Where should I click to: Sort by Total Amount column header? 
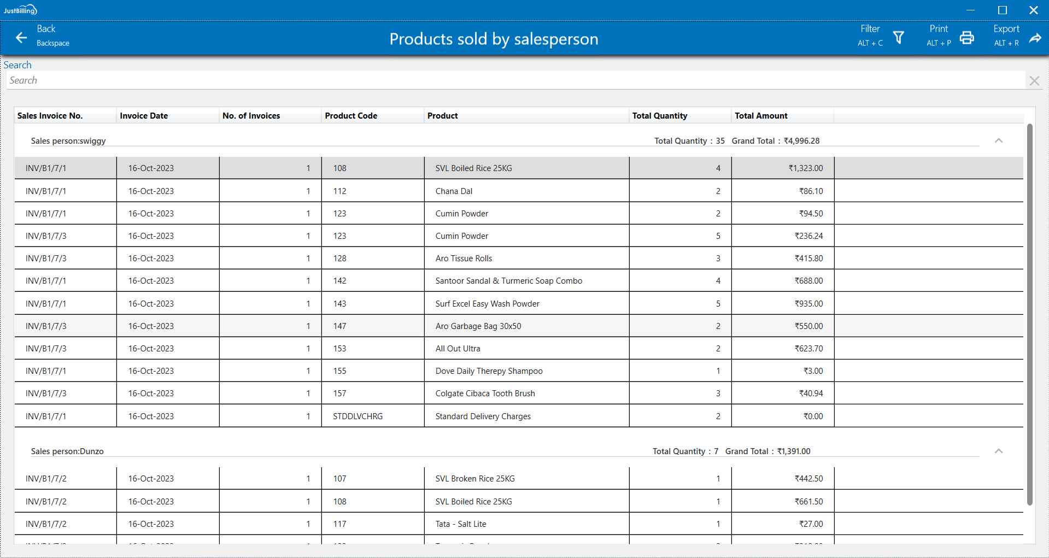pyautogui.click(x=761, y=116)
